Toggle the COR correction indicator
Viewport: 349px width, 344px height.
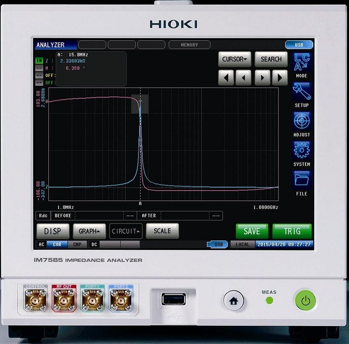(x=57, y=244)
